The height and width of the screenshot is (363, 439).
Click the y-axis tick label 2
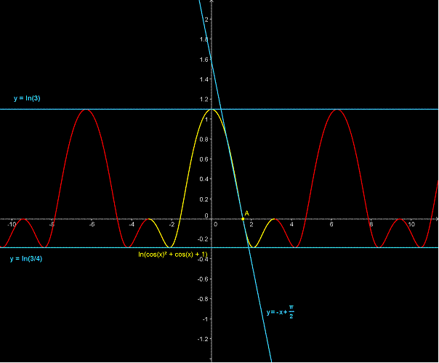pos(206,18)
